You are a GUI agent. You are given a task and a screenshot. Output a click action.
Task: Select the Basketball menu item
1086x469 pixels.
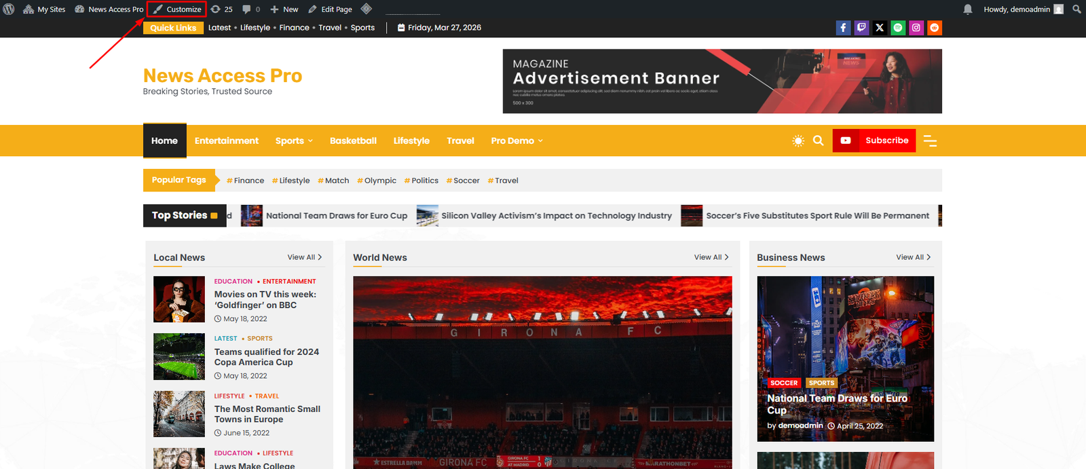(353, 140)
